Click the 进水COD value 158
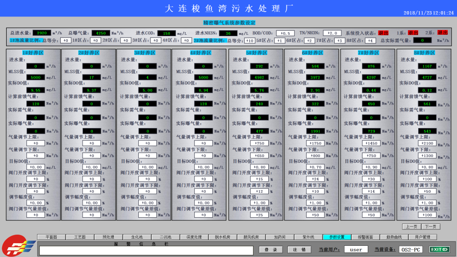457x257 pixels. 167,33
